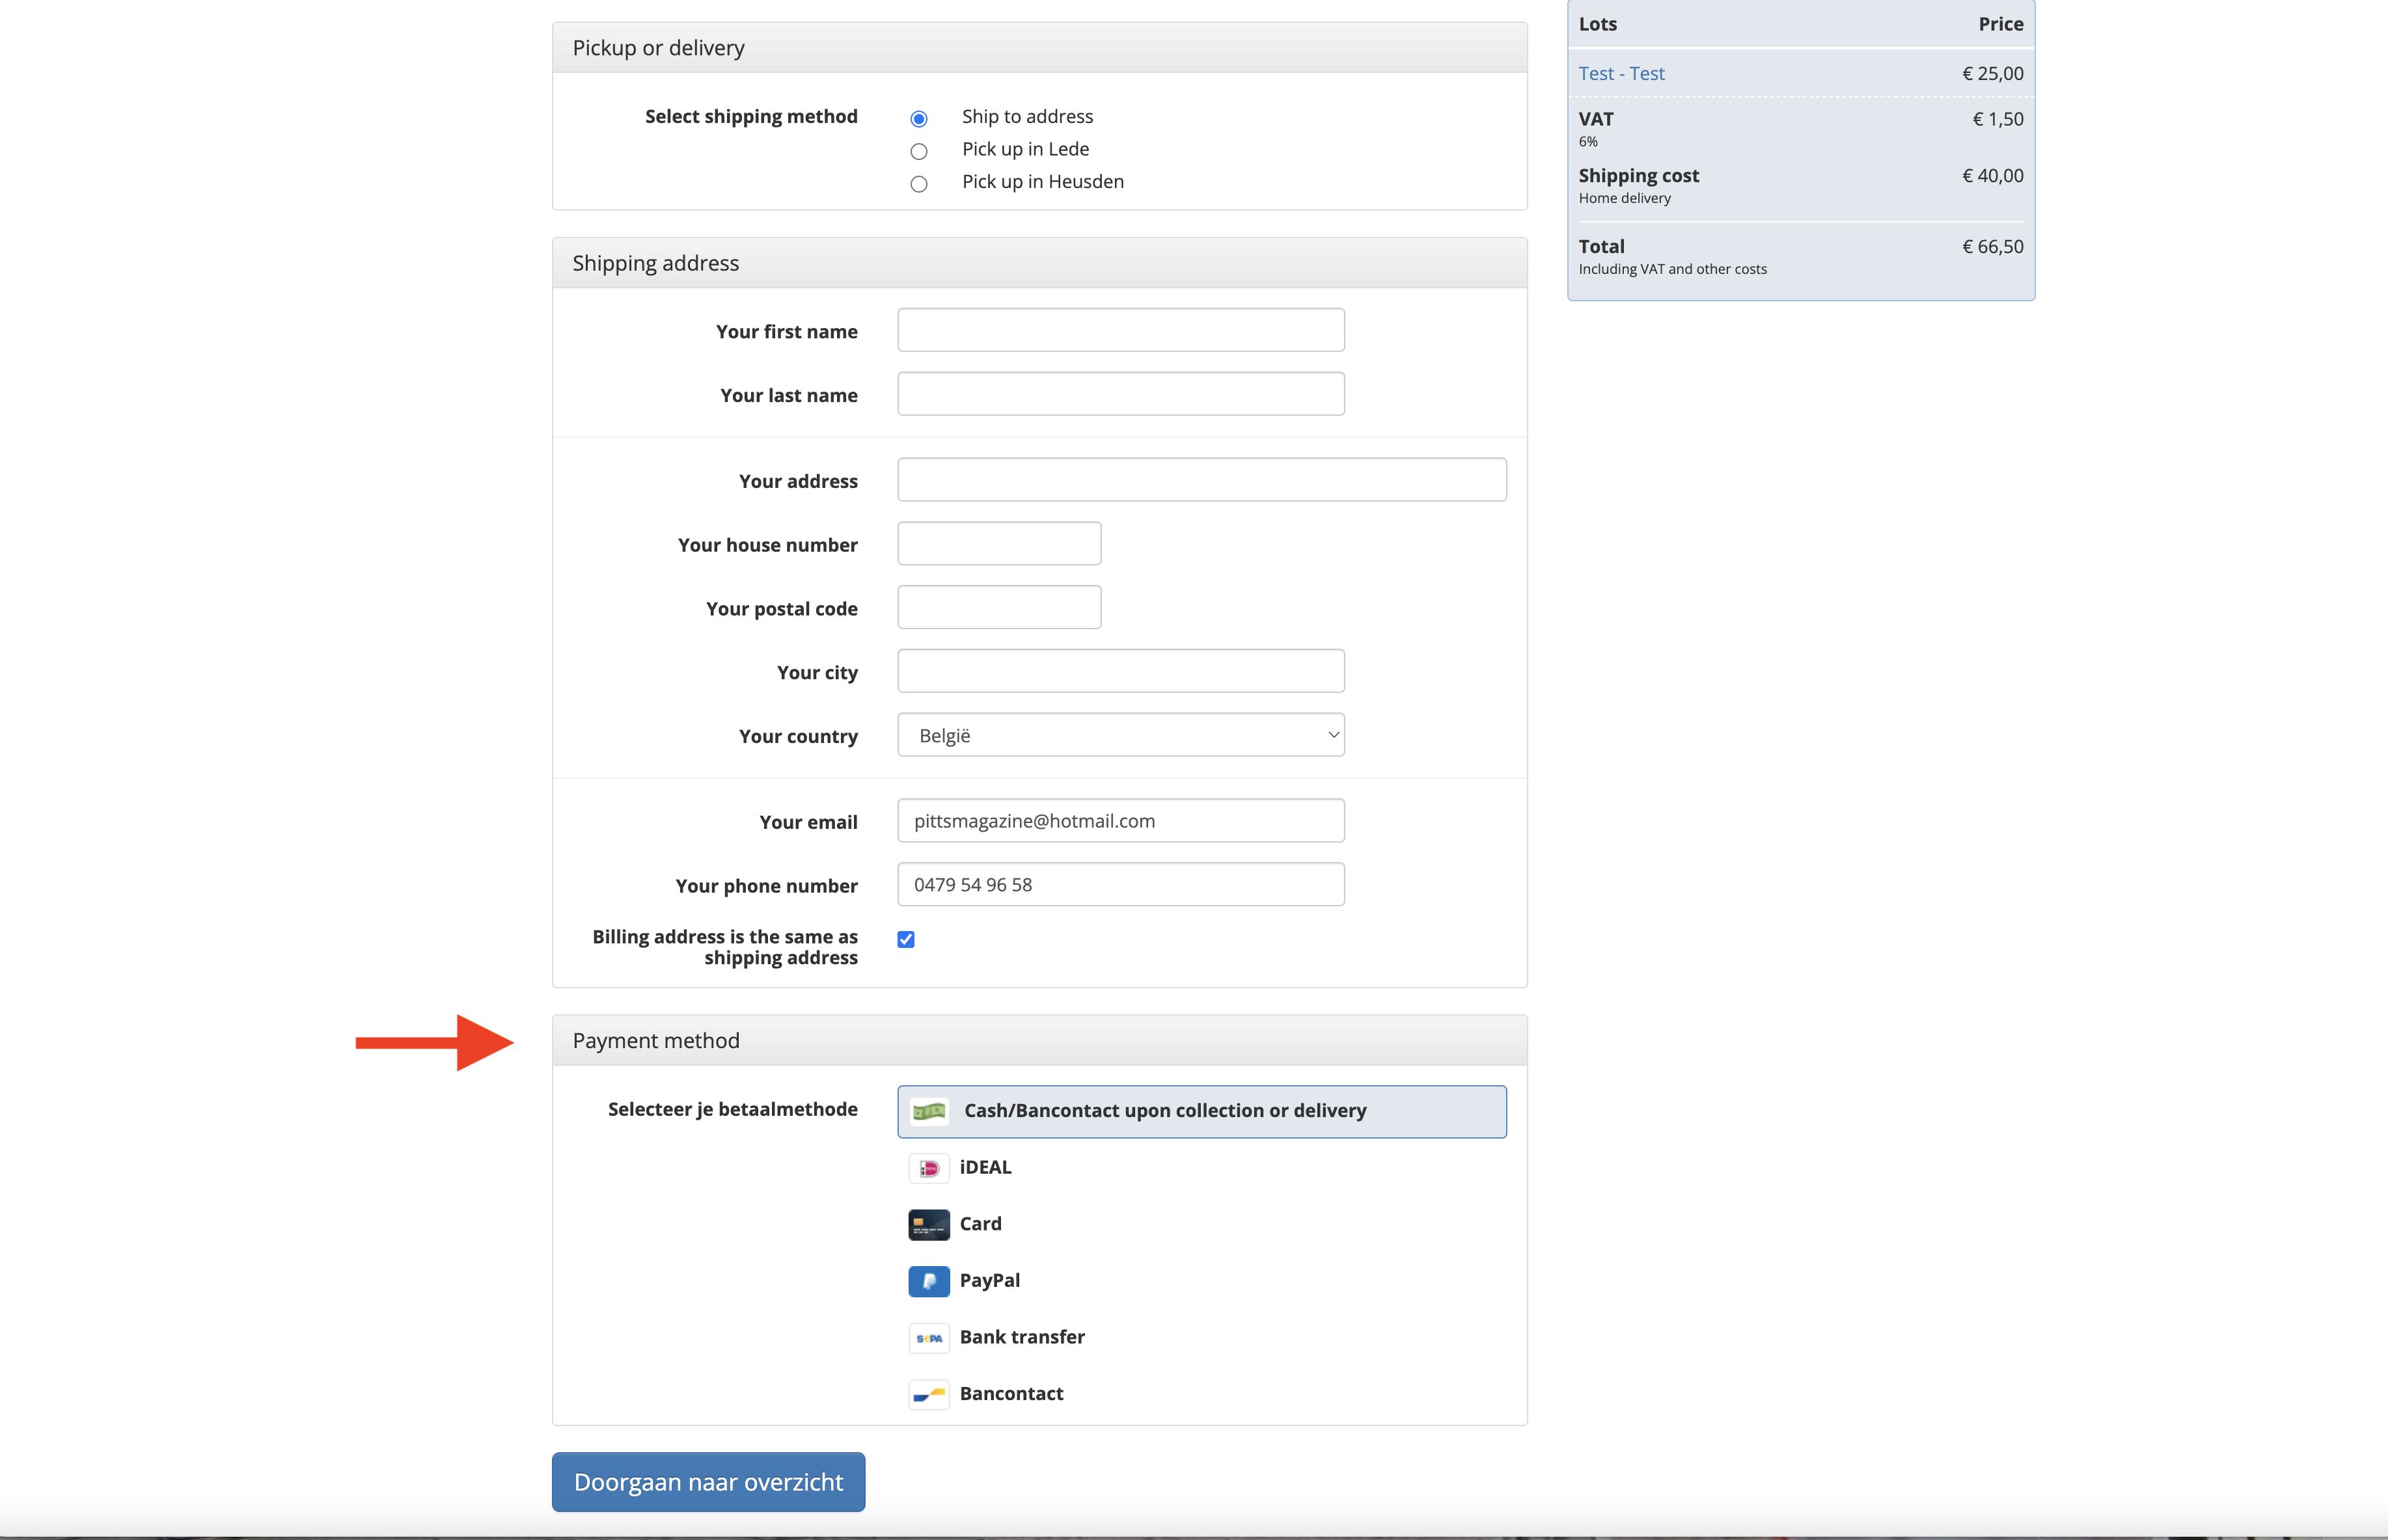Select Bank transfer payment option
Viewport: 2388px width, 1540px height.
click(1021, 1338)
